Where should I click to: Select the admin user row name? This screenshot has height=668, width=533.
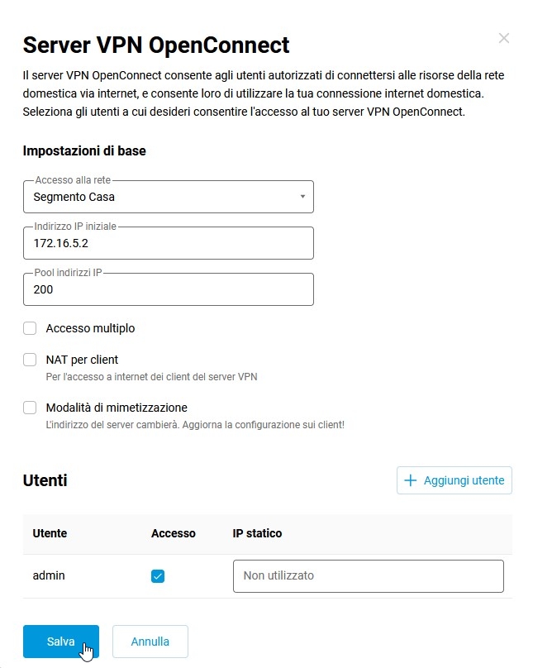click(49, 575)
